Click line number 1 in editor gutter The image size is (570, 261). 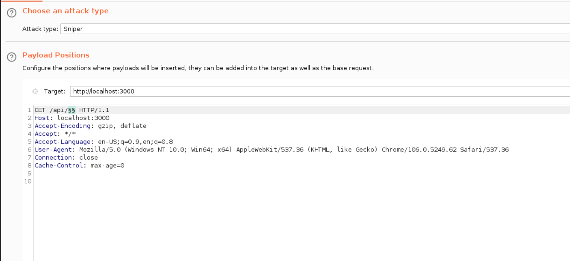[29, 110]
